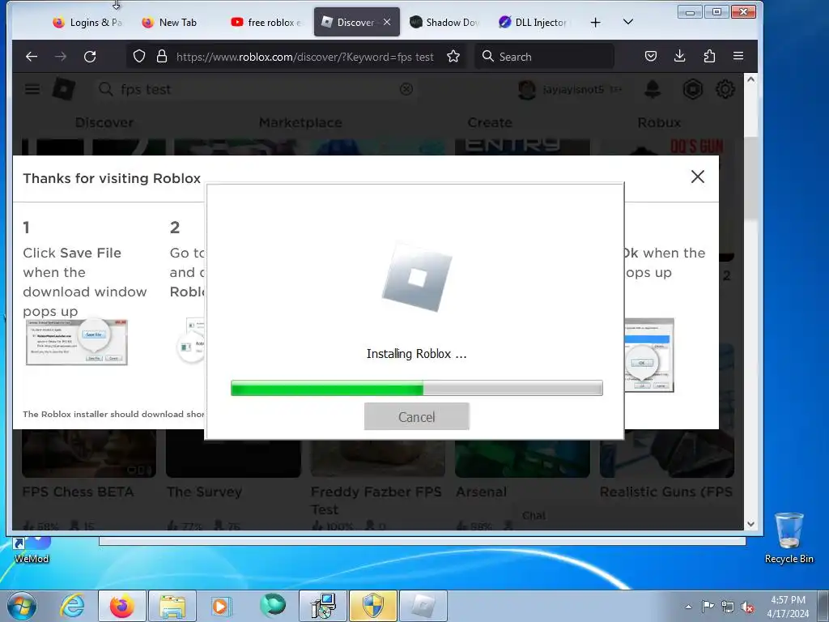829x622 pixels.
Task: Open the WeMod desktop shortcut
Action: pos(32,550)
